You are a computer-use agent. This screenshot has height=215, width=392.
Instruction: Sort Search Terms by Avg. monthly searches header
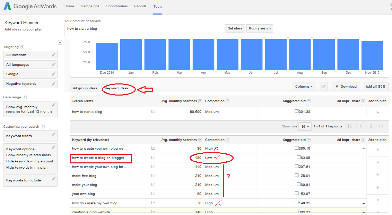pyautogui.click(x=179, y=101)
